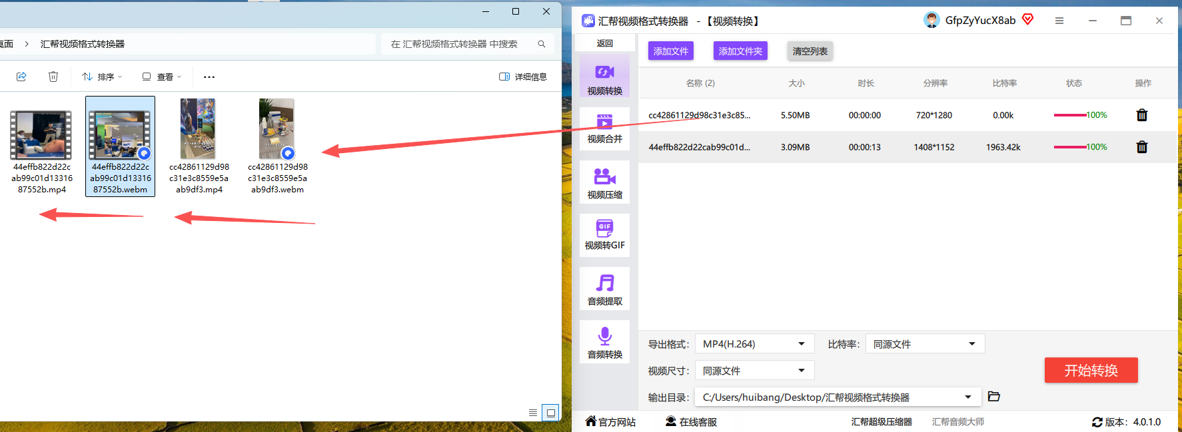1182x432 pixels.
Task: Open the 视频压缩 video compress tool
Action: pyautogui.click(x=604, y=182)
